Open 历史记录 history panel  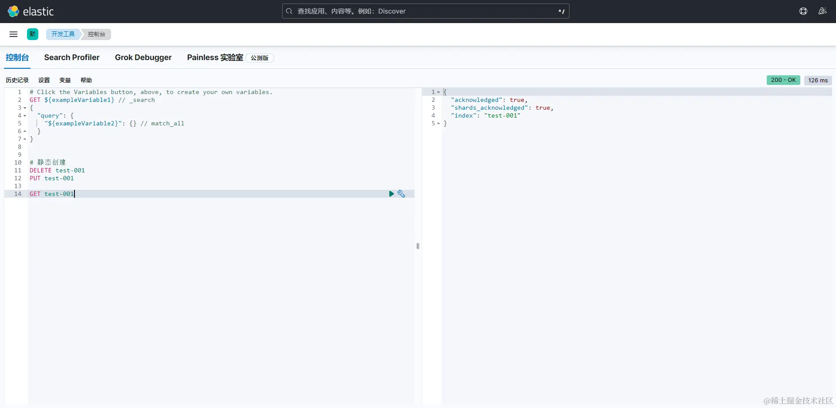click(17, 80)
